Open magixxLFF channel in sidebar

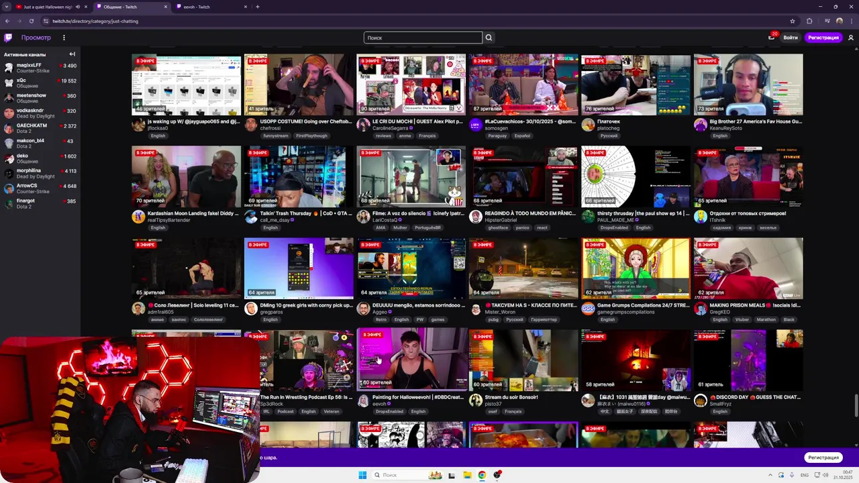click(40, 68)
